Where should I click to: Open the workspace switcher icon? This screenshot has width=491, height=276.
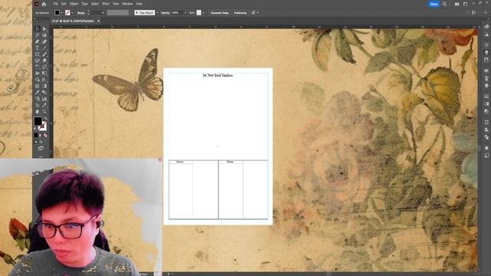(x=466, y=4)
